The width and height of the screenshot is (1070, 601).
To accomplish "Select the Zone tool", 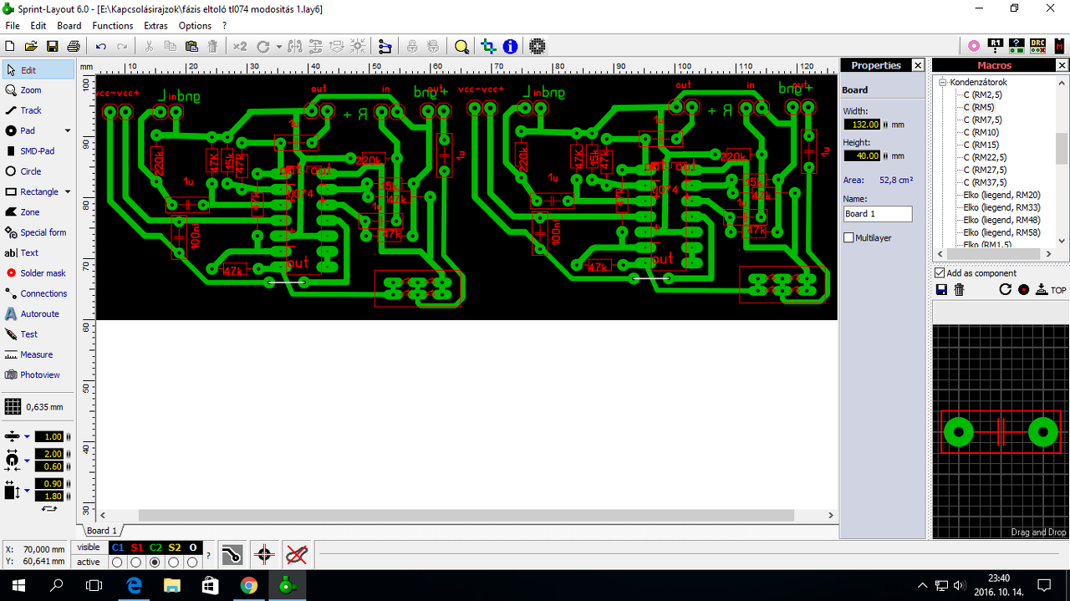I will (37, 212).
